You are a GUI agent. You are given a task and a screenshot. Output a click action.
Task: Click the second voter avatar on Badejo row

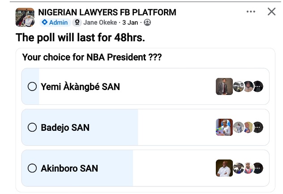pos(239,128)
